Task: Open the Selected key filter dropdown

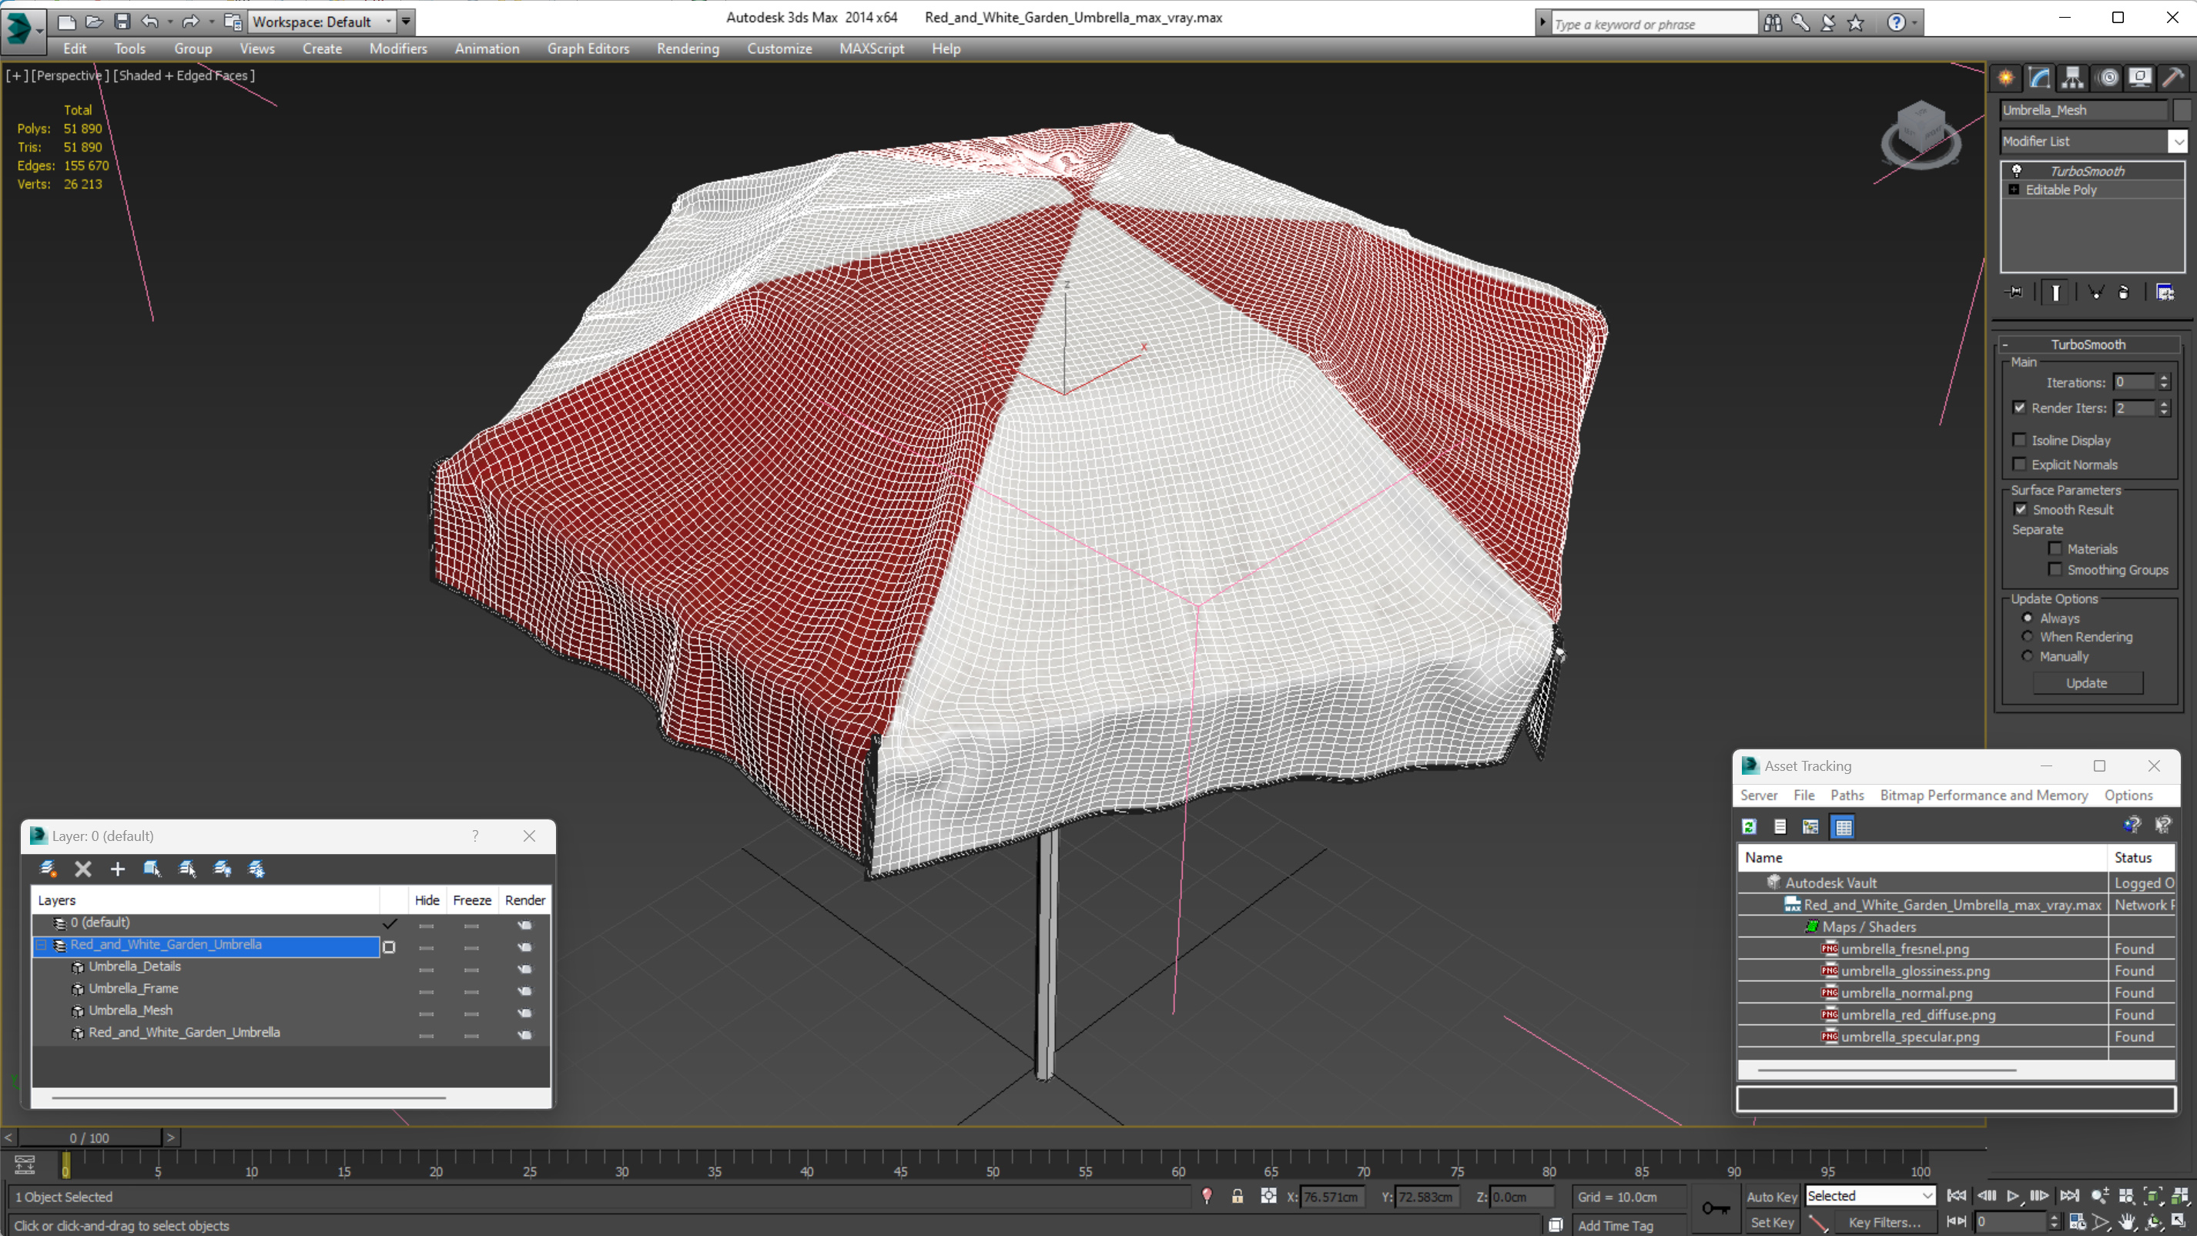Action: click(1870, 1196)
